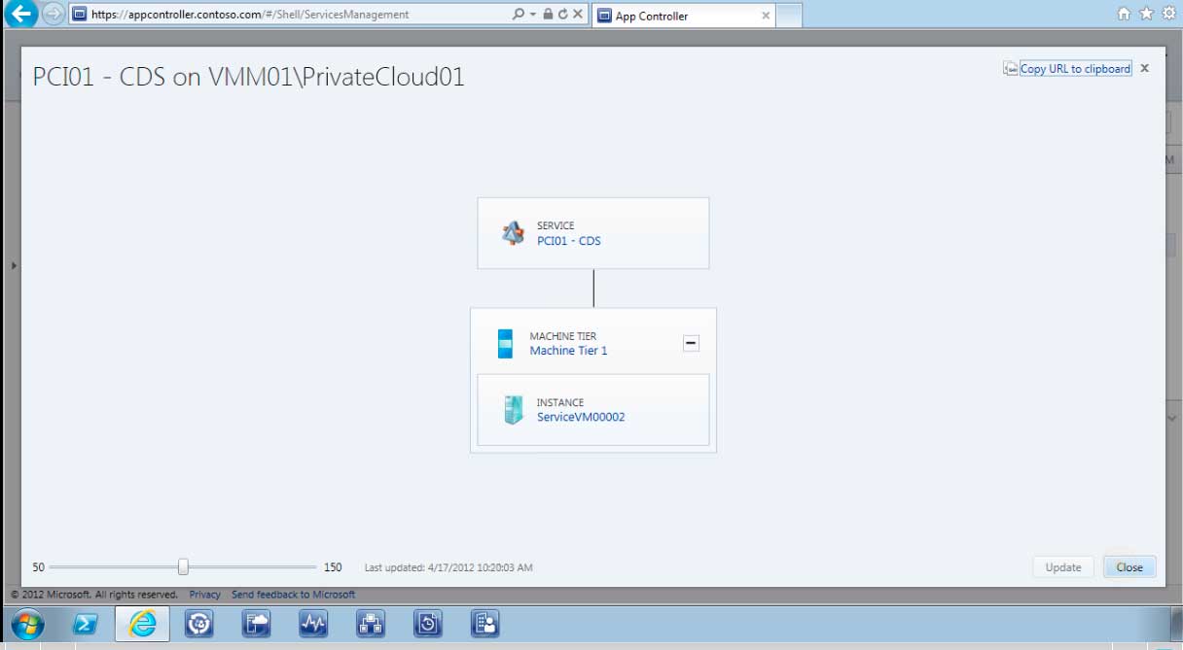Click the PCI01 - CDS service link
The image size is (1183, 650).
[x=569, y=241]
